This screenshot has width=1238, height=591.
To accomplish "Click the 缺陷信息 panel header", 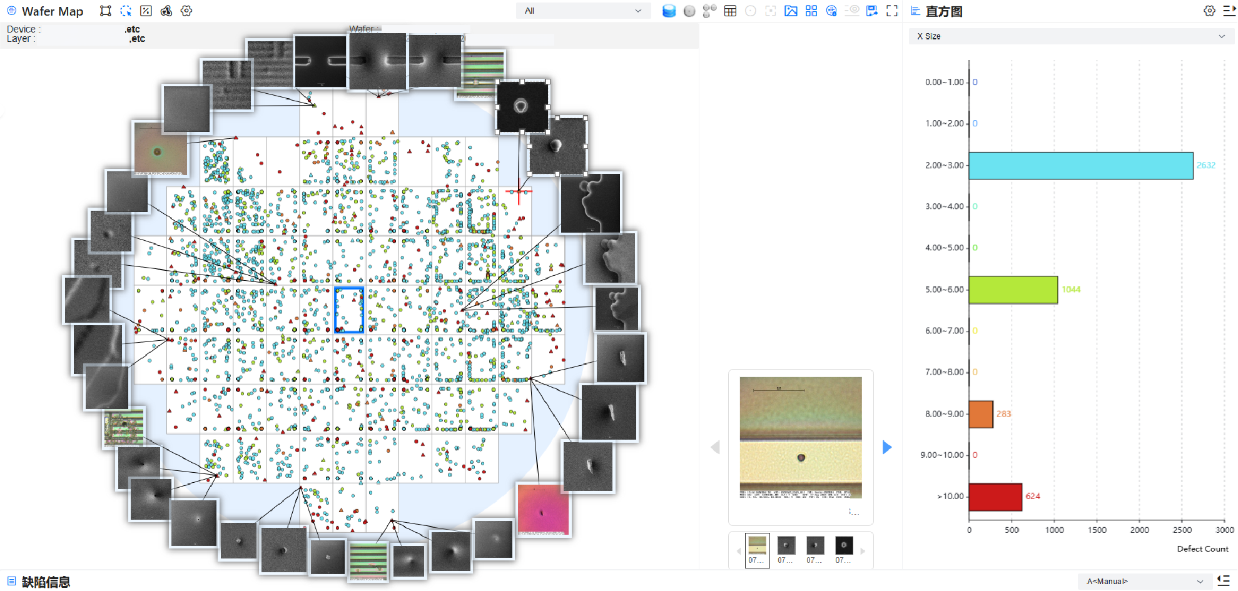I will [46, 582].
